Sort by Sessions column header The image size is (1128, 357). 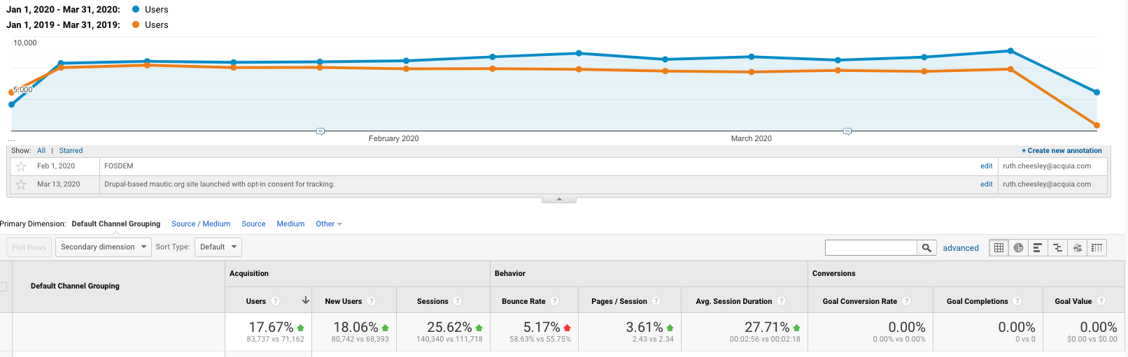click(432, 302)
